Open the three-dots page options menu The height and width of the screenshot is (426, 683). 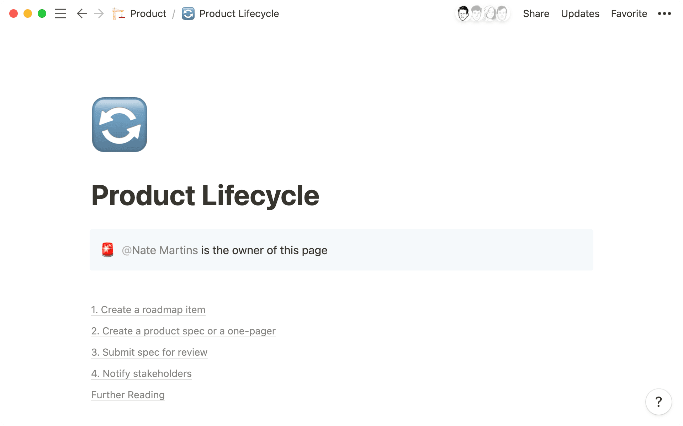point(664,13)
